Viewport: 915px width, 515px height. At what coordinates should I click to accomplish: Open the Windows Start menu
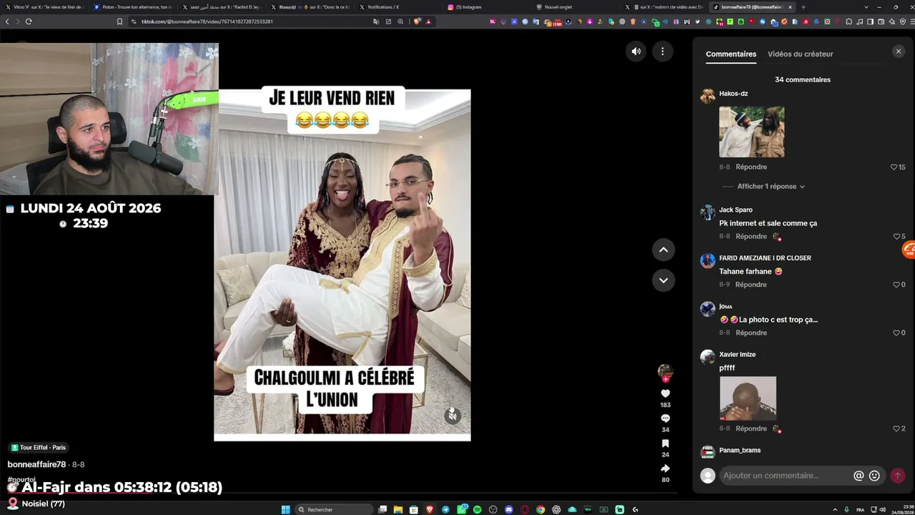286,509
